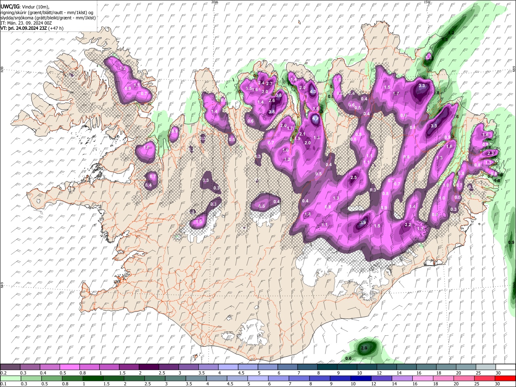Click the '3.5' label in the upper legend row
The image size is (516, 387).
[202, 373]
